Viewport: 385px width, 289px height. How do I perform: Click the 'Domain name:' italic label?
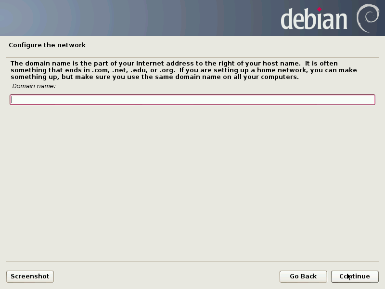[x=34, y=86]
